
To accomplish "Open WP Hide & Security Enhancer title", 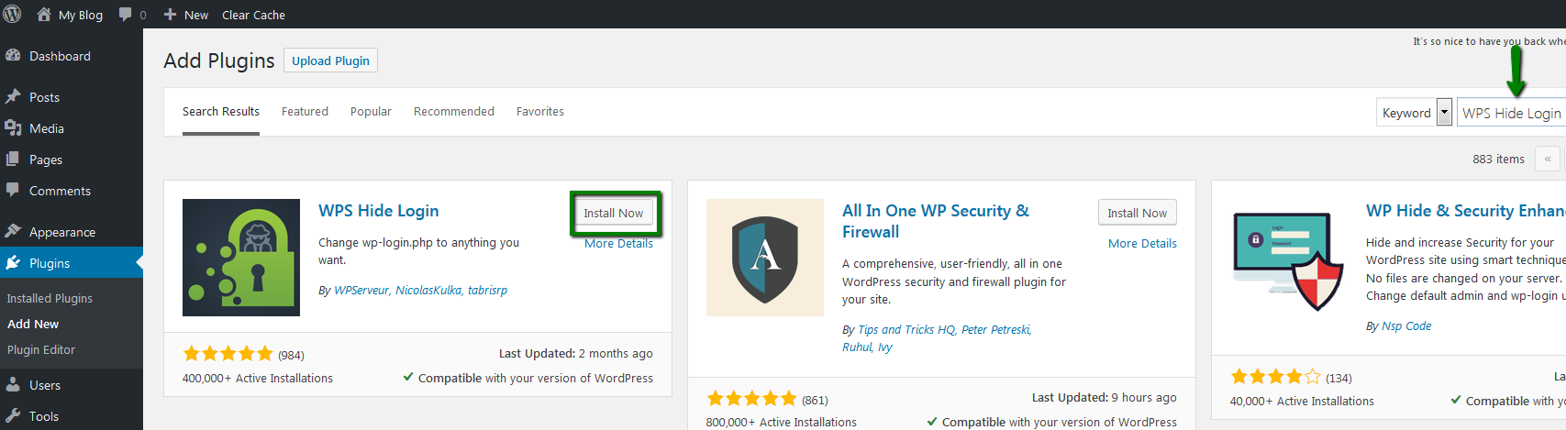I will pos(1466,211).
